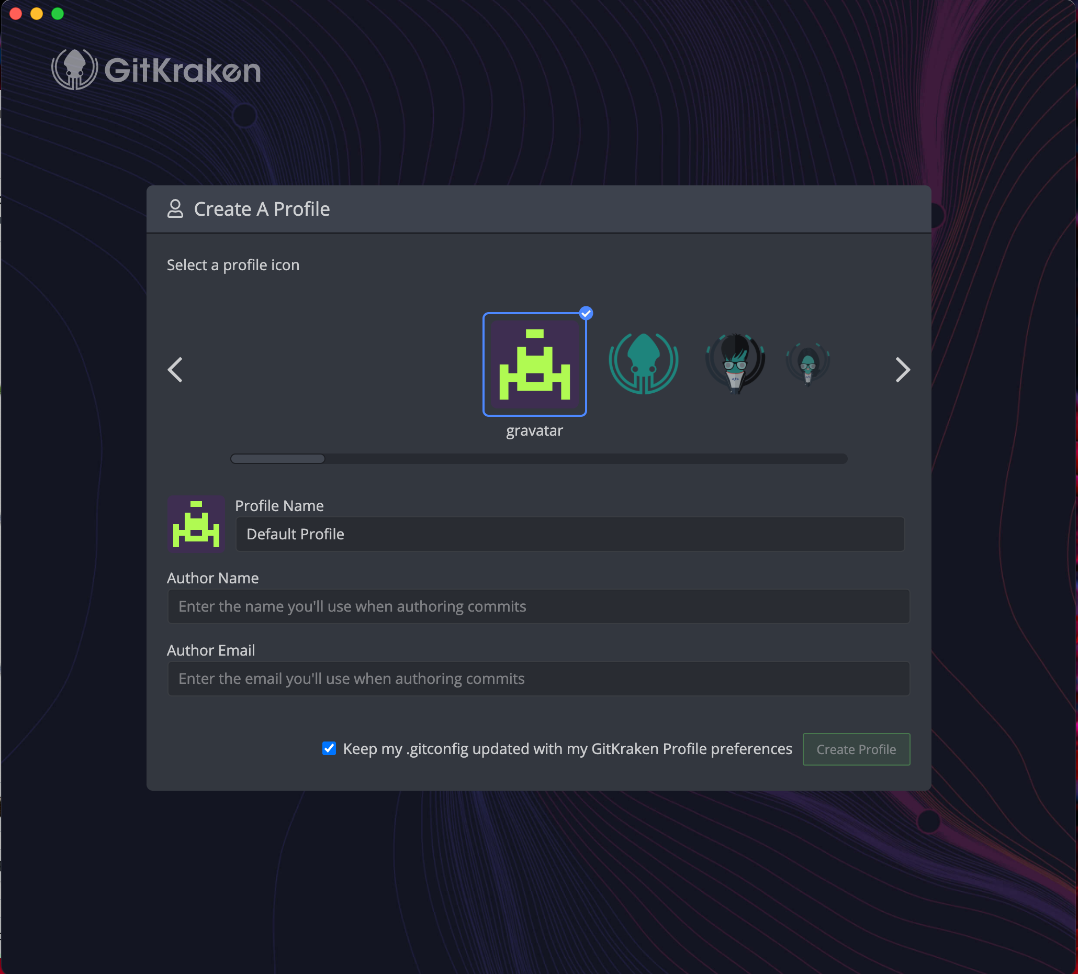Click the blue checkmark badge on gravatar
The image size is (1078, 974).
586,313
